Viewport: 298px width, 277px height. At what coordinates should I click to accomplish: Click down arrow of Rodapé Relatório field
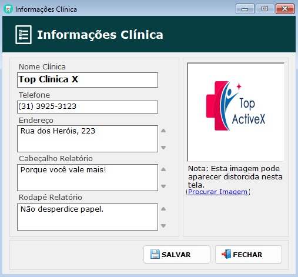pyautogui.click(x=163, y=226)
